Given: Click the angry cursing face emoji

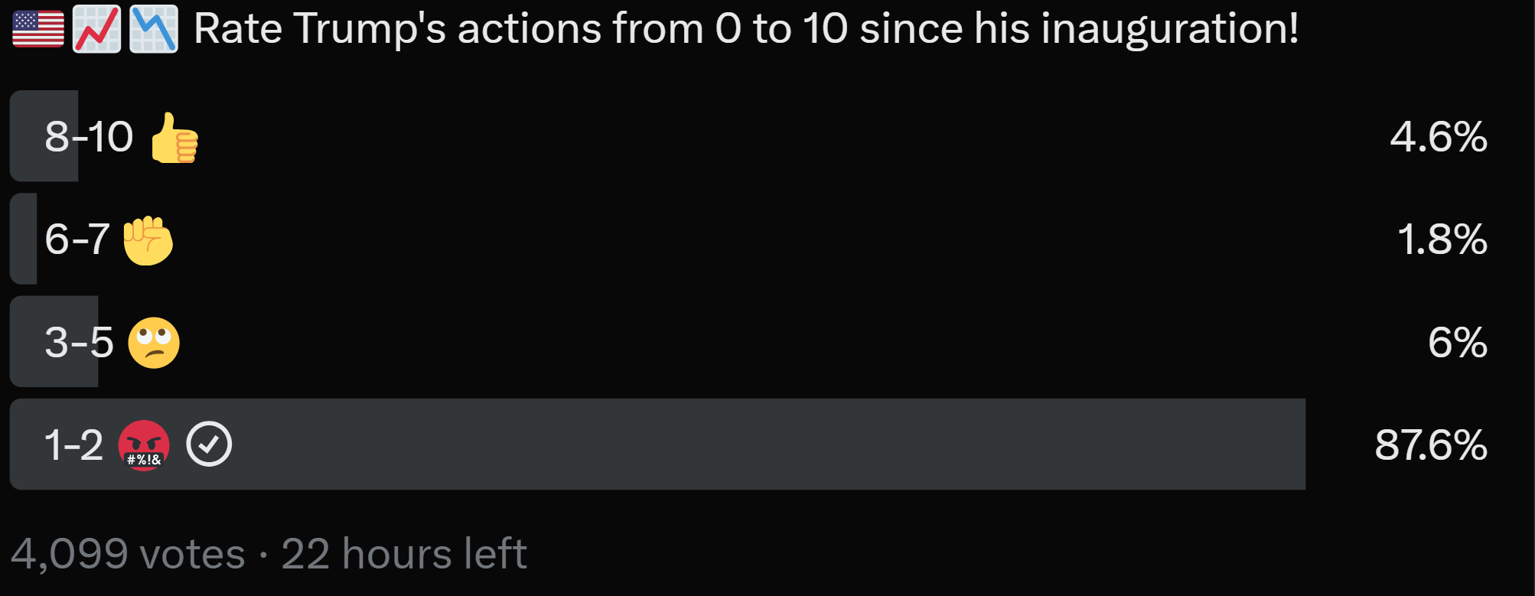Looking at the screenshot, I should [144, 445].
